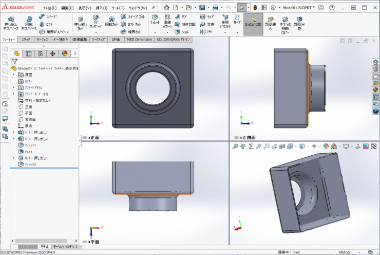Open the ConfigurationManager tab icon
Image resolution: width=380 pixels, height=255 pixels.
(41, 53)
